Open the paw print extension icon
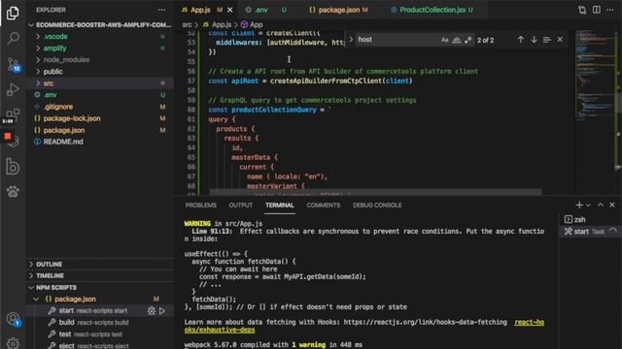The image size is (622, 349). pyautogui.click(x=13, y=192)
